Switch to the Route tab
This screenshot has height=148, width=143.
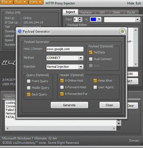131,12
